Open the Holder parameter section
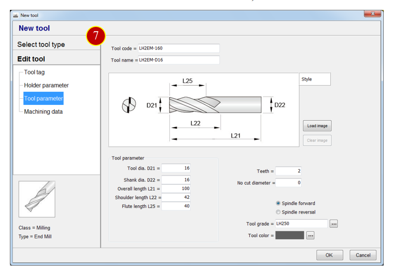Viewport: 399px width, 271px height. pyautogui.click(x=46, y=86)
